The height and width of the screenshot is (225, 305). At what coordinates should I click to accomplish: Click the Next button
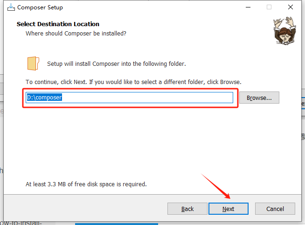pyautogui.click(x=229, y=209)
